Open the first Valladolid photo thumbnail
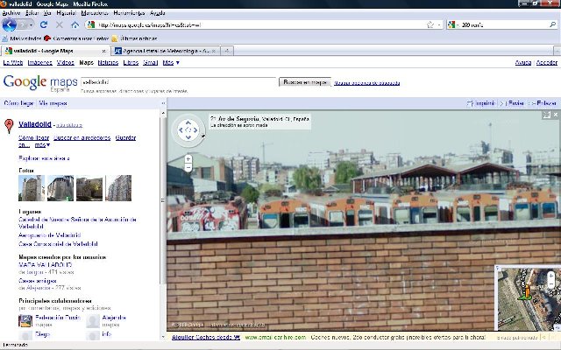The height and width of the screenshot is (350, 561). pos(30,188)
